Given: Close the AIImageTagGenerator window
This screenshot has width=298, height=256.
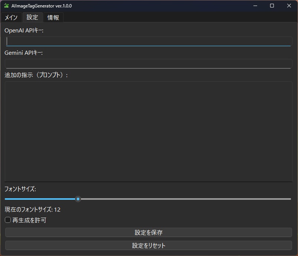Looking at the screenshot, I should [x=289, y=6].
